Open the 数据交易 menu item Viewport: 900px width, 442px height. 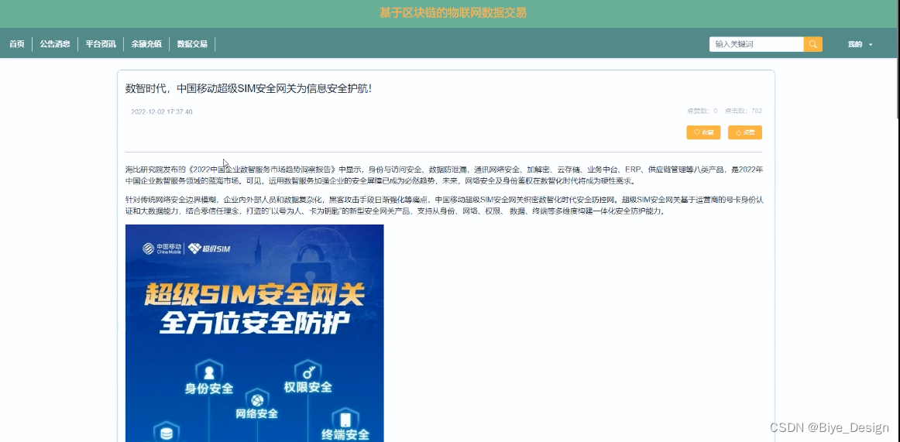pyautogui.click(x=192, y=44)
